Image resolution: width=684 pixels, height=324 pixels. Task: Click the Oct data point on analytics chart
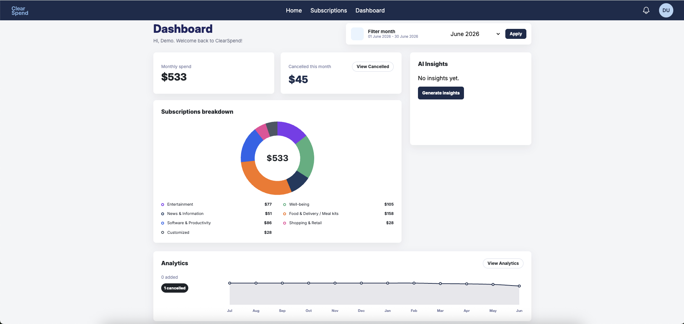308,283
